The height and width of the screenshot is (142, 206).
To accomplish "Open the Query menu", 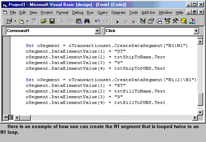I will [102, 12].
